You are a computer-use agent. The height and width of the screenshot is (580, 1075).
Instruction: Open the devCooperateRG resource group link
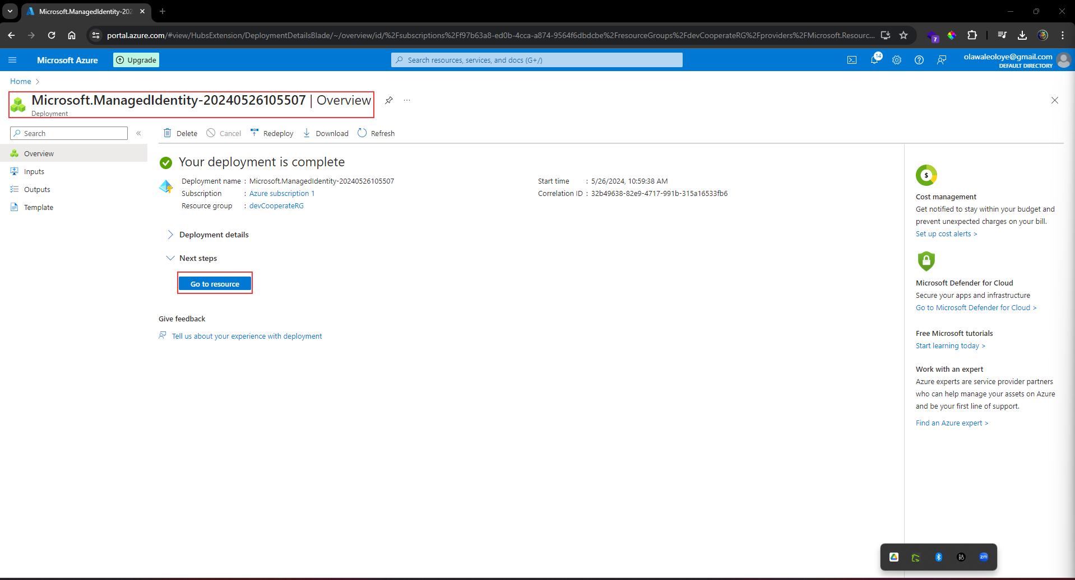[276, 205]
